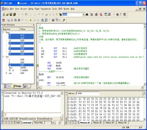147x130 pixels.
Task: Click the yellow Show Next Statement arrow
Action: tap(31, 20)
